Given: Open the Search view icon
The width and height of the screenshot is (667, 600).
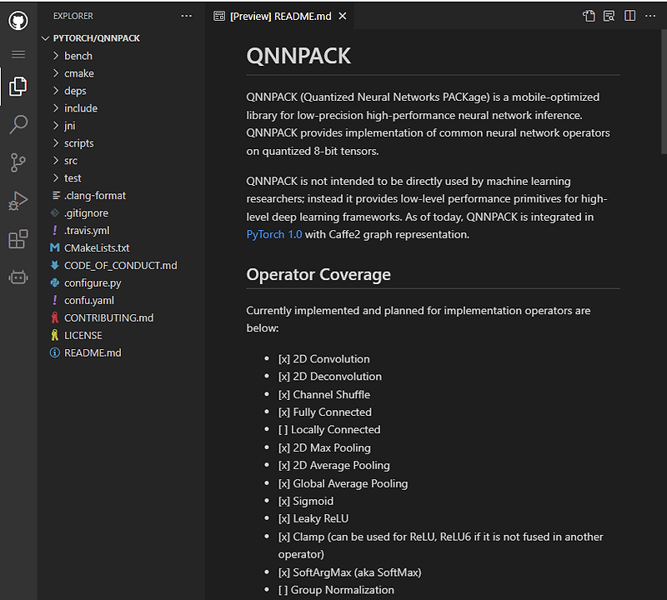Looking at the screenshot, I should tap(18, 124).
